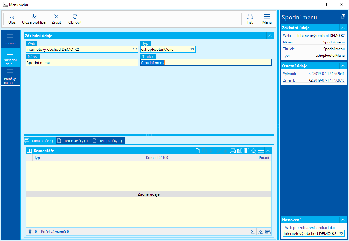Pop out the Spodní menu preview panel

[x=343, y=17]
